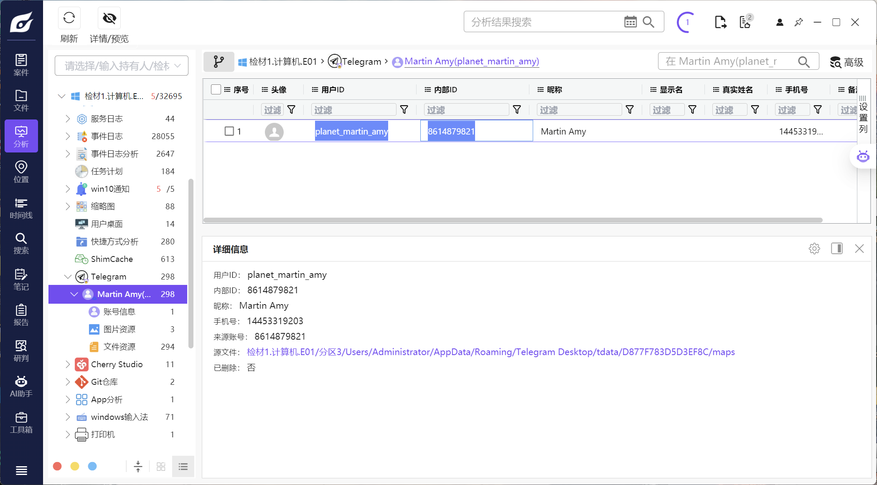Open the export file icon in top bar
Image resolution: width=877 pixels, height=485 pixels.
point(720,22)
